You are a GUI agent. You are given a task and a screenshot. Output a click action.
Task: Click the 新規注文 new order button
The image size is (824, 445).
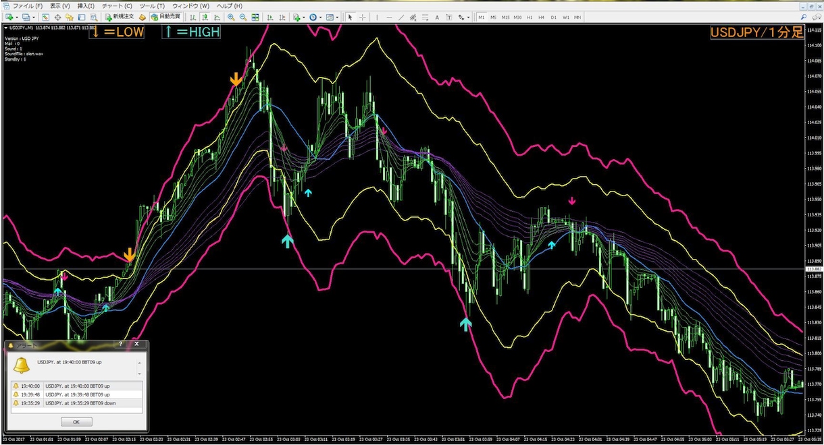(120, 17)
